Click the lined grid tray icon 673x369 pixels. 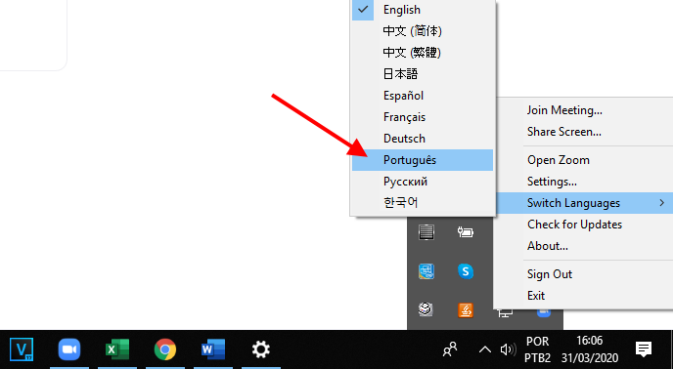point(426,232)
